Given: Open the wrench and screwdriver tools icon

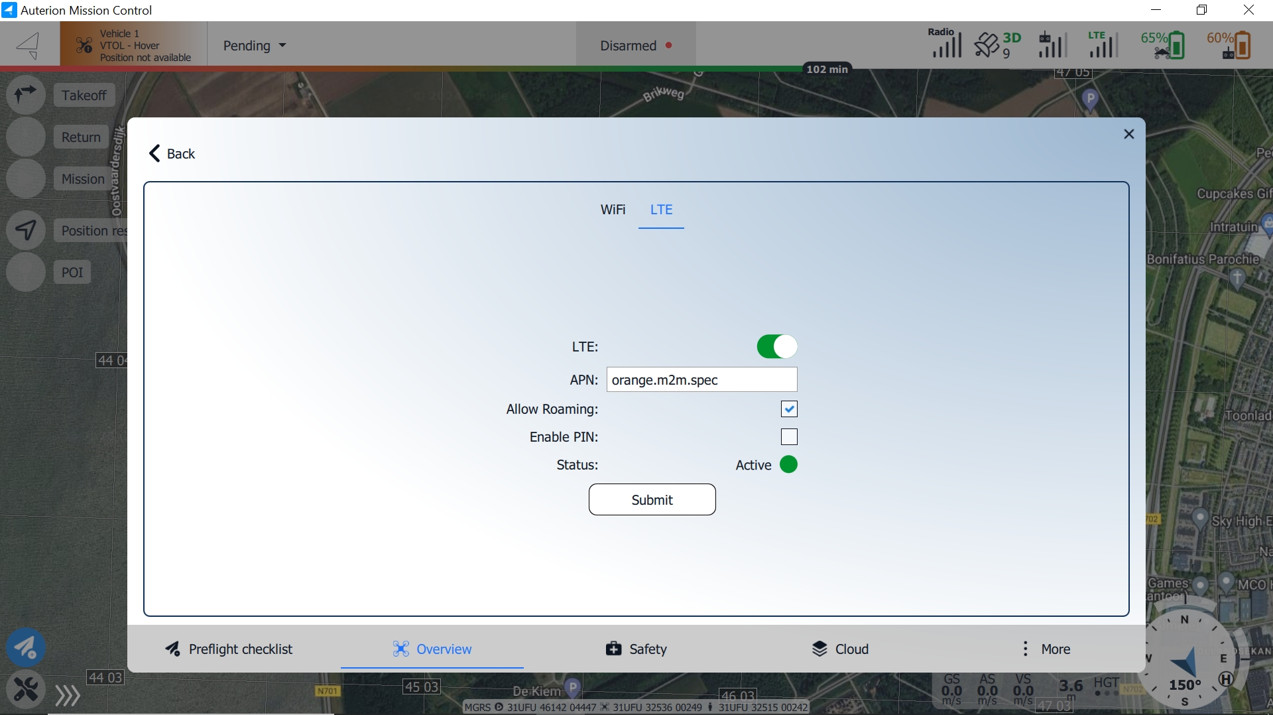Looking at the screenshot, I should pos(26,690).
